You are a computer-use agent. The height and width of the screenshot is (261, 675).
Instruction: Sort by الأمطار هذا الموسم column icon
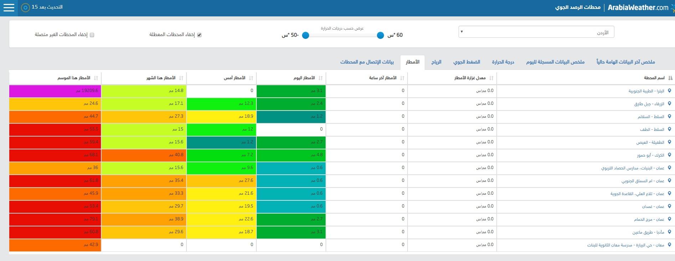tap(96, 78)
